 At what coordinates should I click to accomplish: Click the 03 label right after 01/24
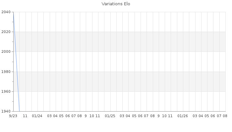pyautogui.click(x=49, y=116)
